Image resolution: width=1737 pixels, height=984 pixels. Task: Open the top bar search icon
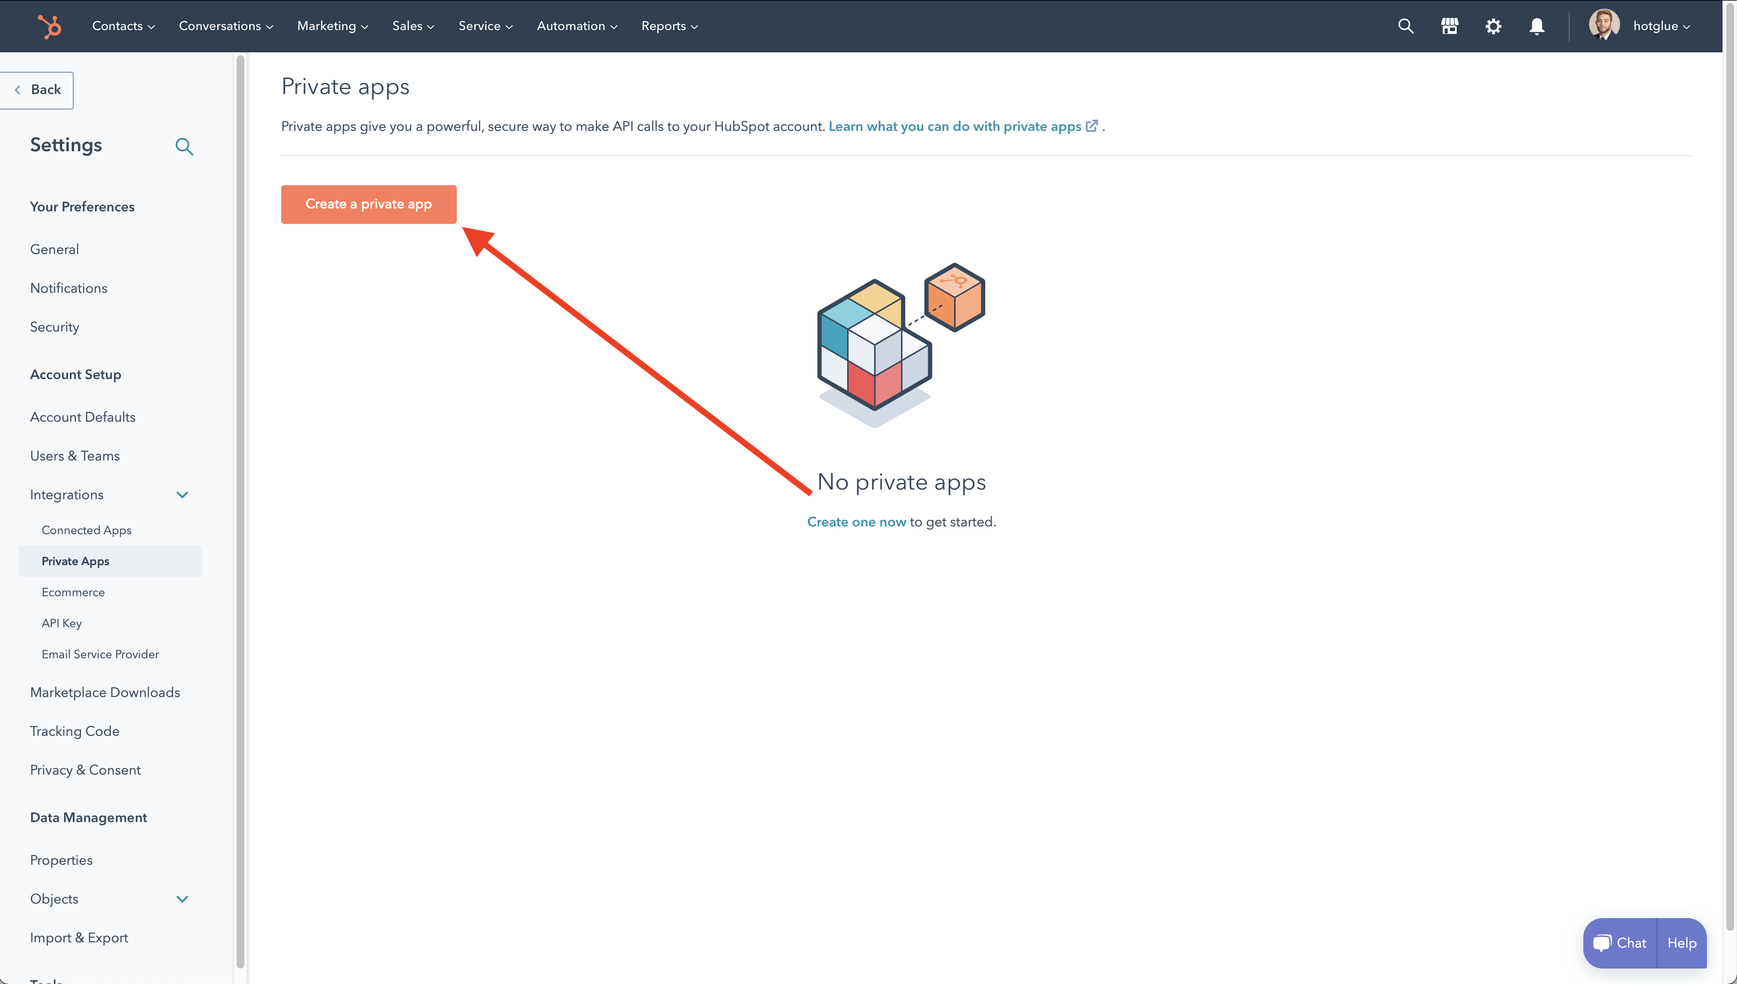point(1406,26)
